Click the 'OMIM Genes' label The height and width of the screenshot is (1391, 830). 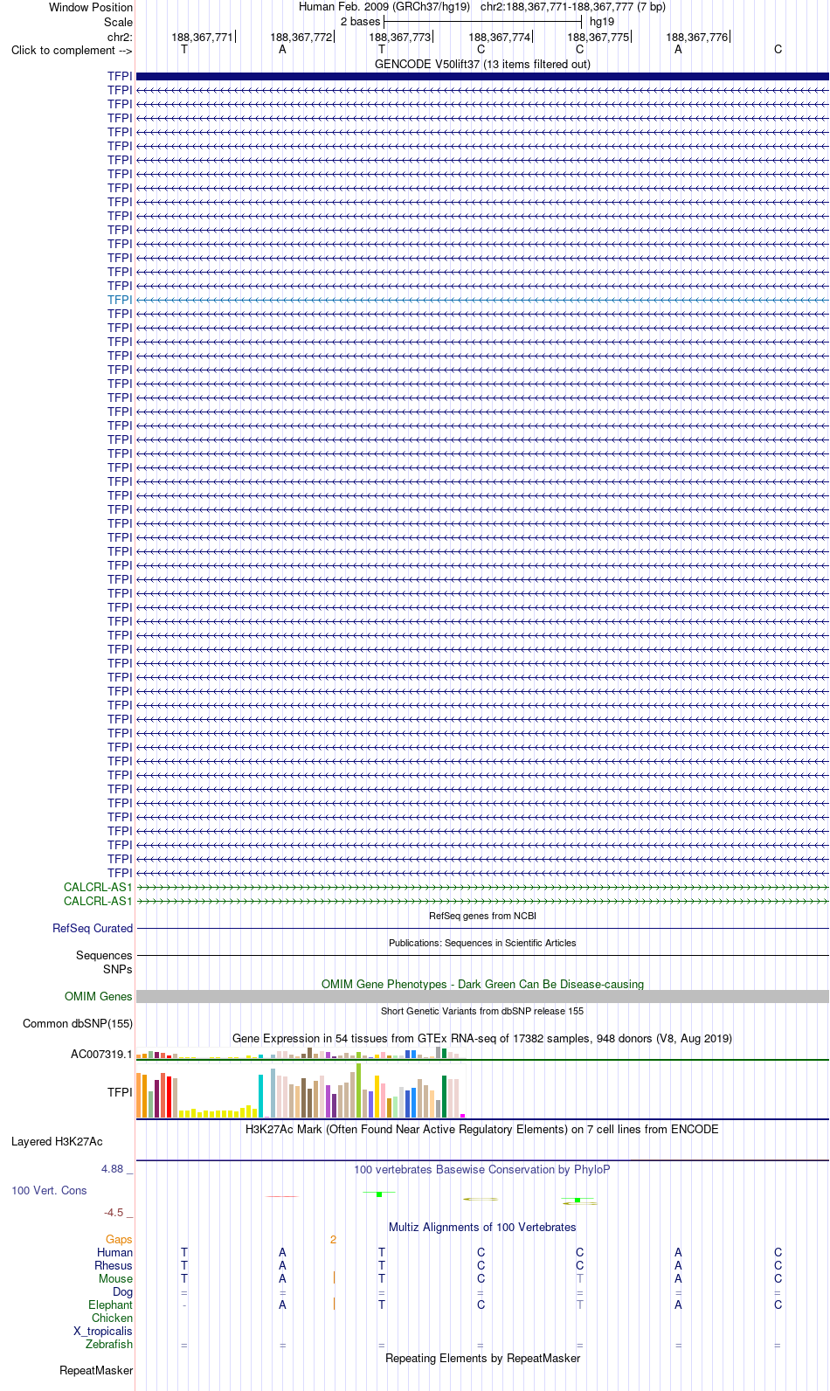(98, 996)
